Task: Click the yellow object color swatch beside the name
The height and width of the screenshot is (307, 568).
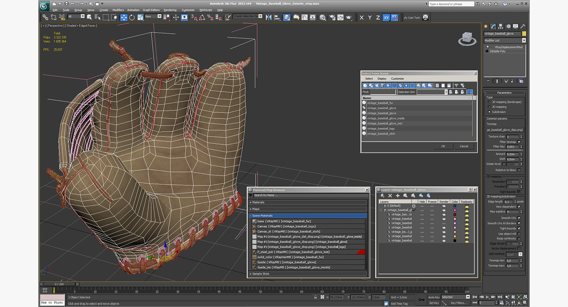Action: click(x=524, y=34)
